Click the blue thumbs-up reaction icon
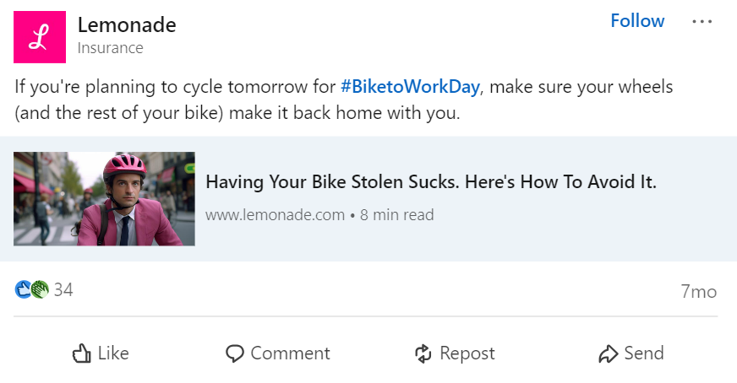This screenshot has width=737, height=383. coord(23,289)
